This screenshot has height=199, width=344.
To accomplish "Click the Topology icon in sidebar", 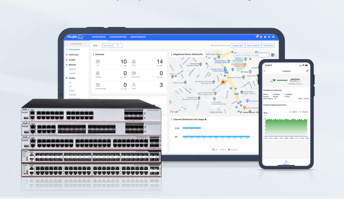I will [x=67, y=55].
